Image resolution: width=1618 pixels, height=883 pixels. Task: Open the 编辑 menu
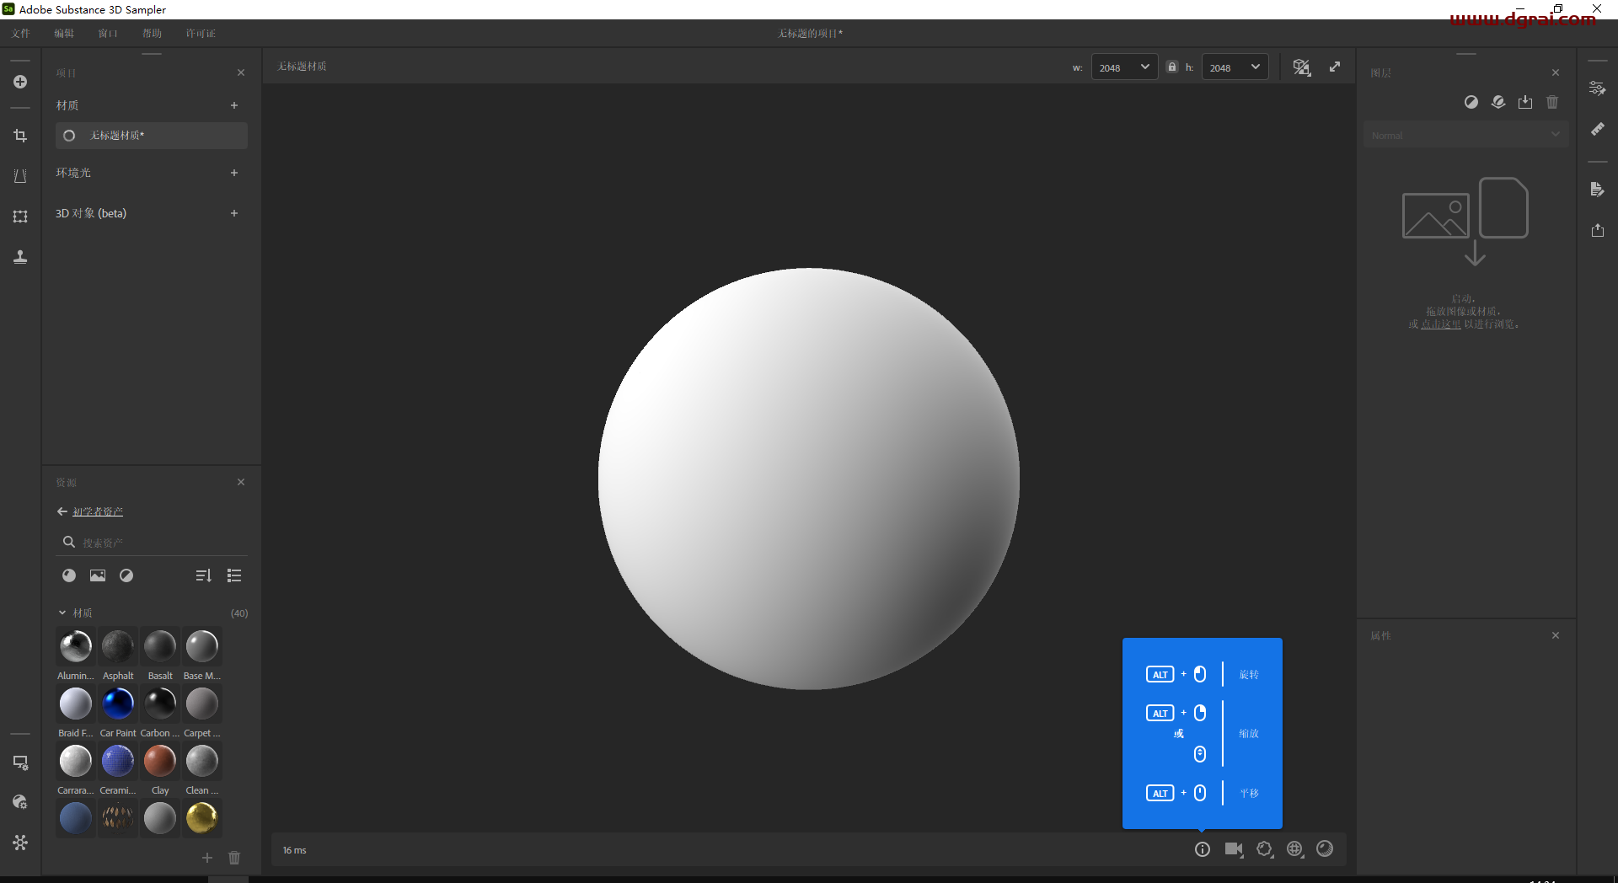[64, 34]
